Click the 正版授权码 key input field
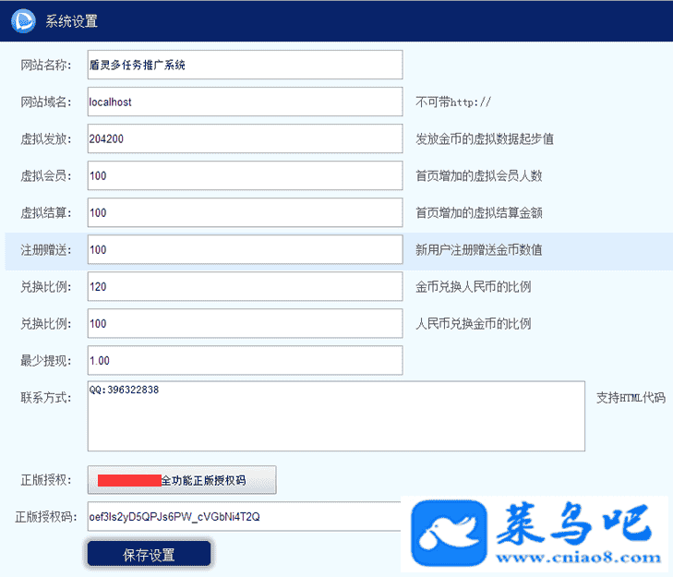This screenshot has height=577, width=673. click(x=245, y=516)
